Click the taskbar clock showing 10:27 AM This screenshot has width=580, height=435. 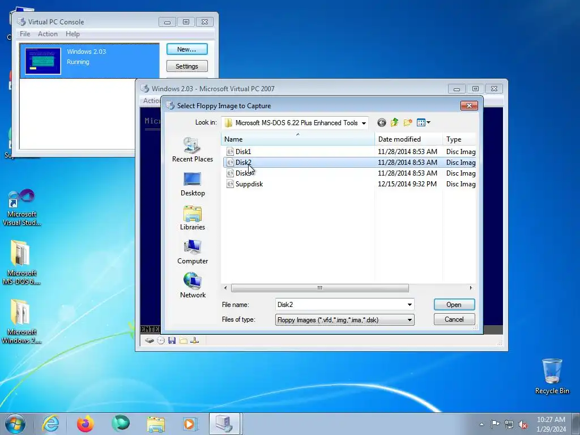coord(551,424)
